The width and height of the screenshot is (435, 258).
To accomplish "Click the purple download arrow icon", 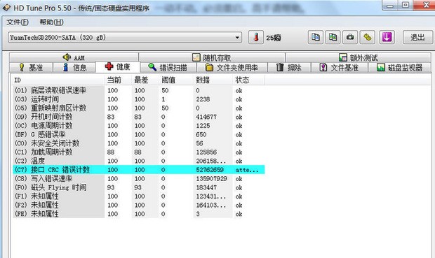I will [x=387, y=37].
